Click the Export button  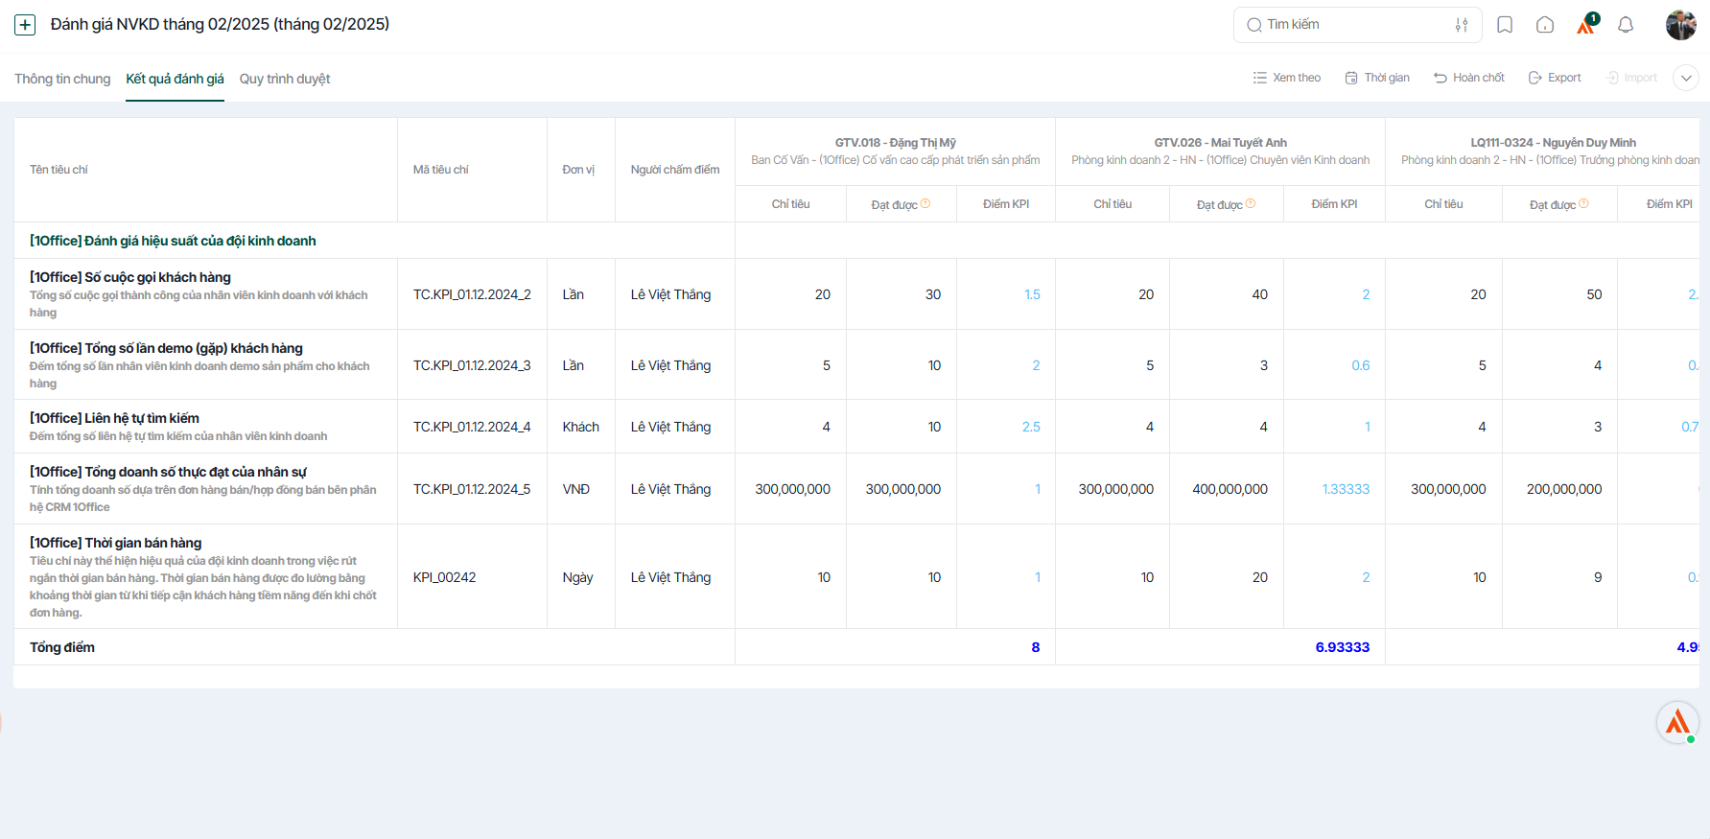[x=1555, y=78]
